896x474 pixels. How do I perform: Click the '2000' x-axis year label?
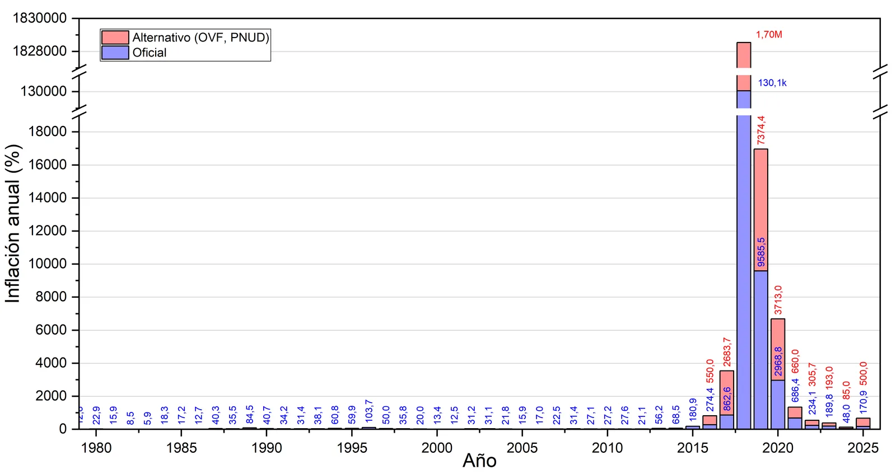(x=437, y=448)
